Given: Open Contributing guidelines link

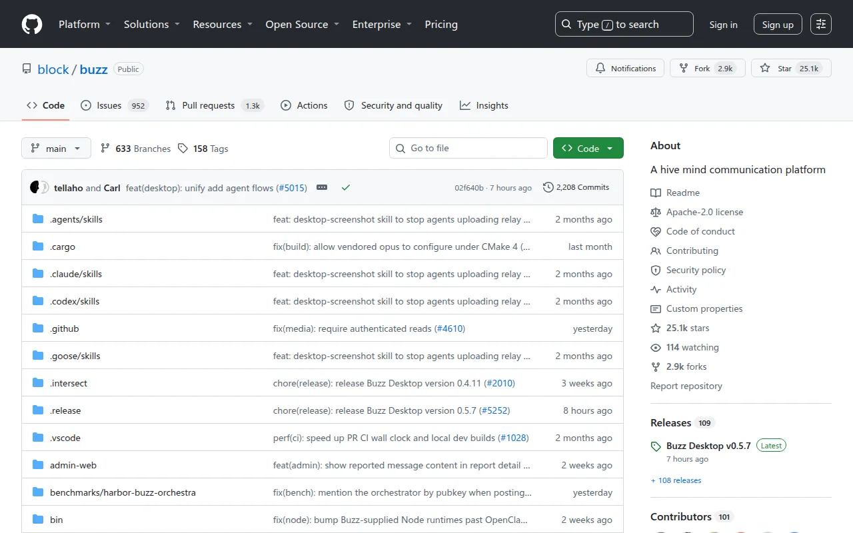Looking at the screenshot, I should (684, 251).
